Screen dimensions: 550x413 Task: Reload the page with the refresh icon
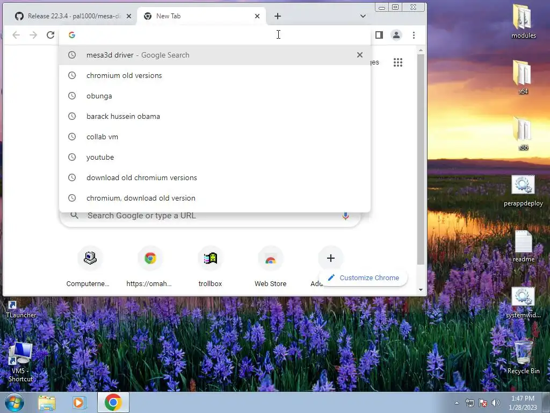tap(50, 35)
